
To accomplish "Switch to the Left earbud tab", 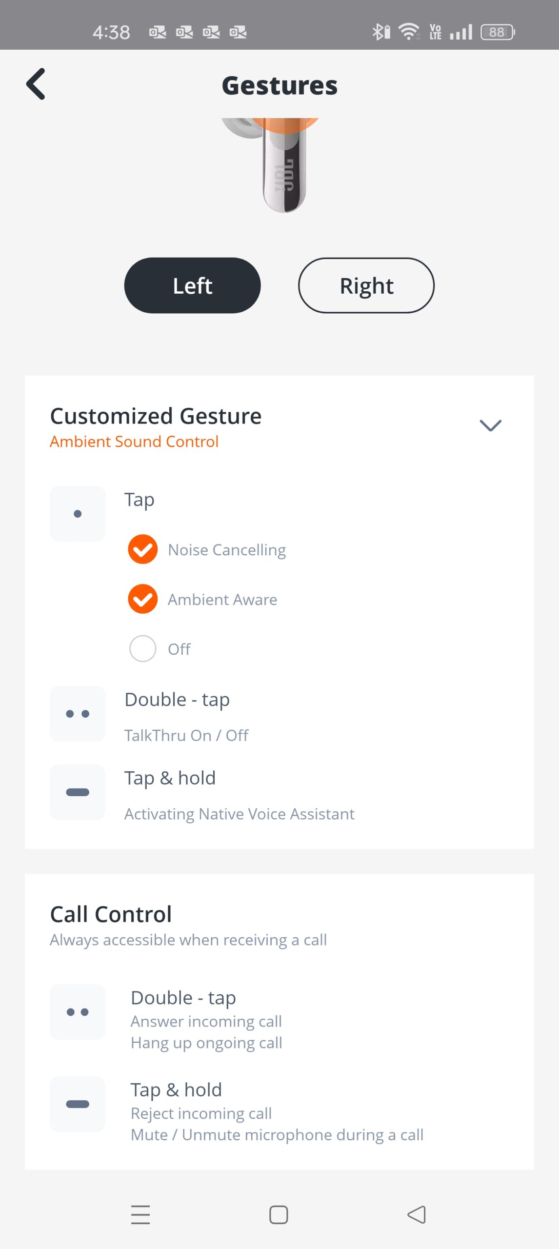I will click(192, 285).
